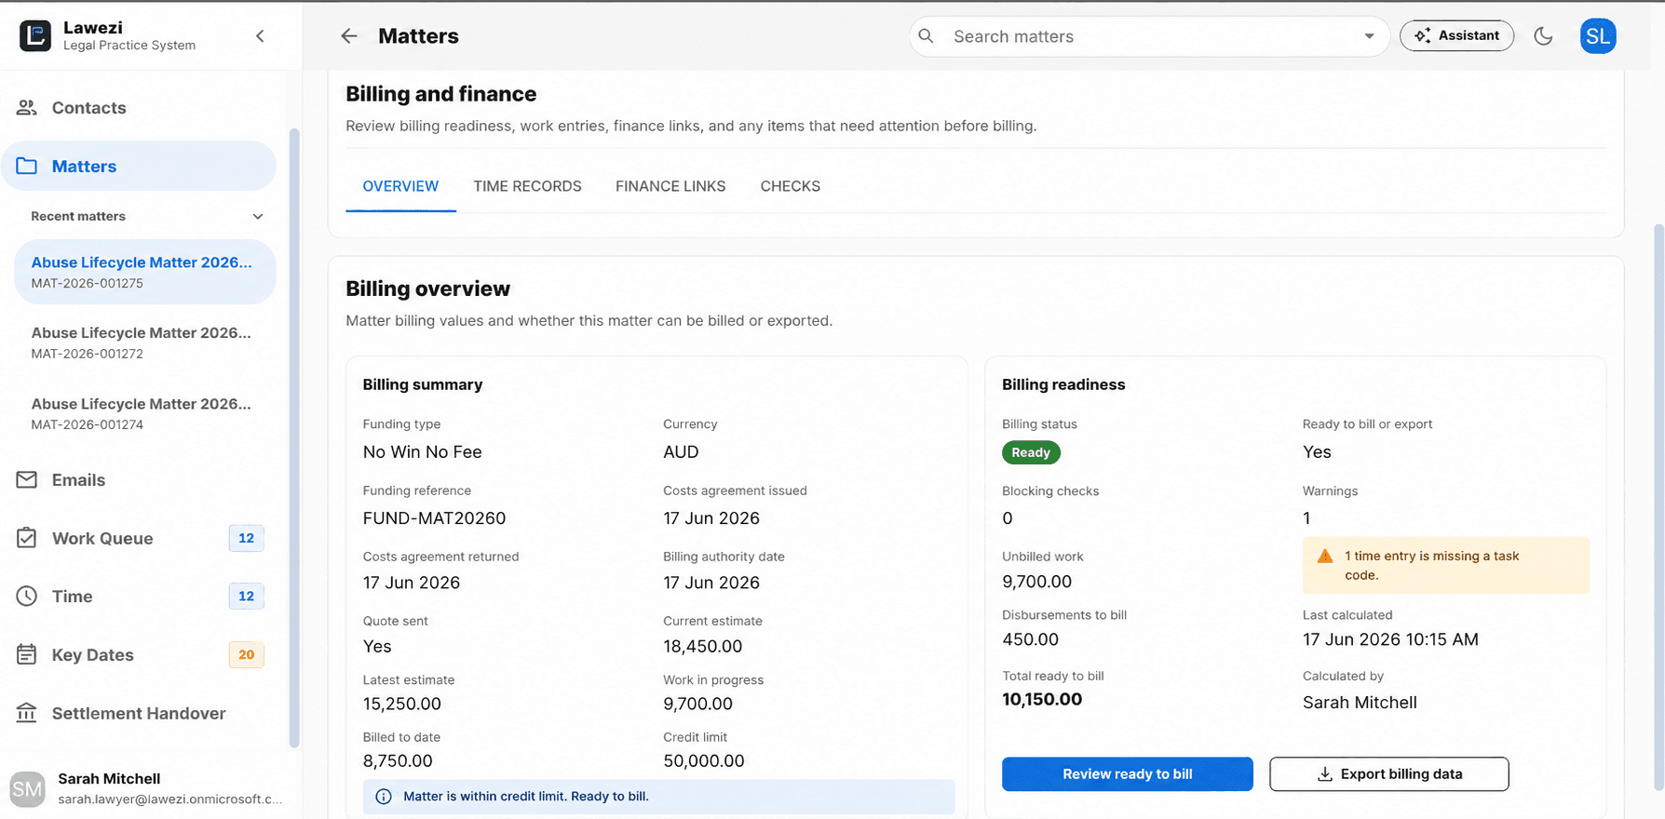Image resolution: width=1665 pixels, height=819 pixels.
Task: Open Contacts in the sidebar
Action: [139, 108]
